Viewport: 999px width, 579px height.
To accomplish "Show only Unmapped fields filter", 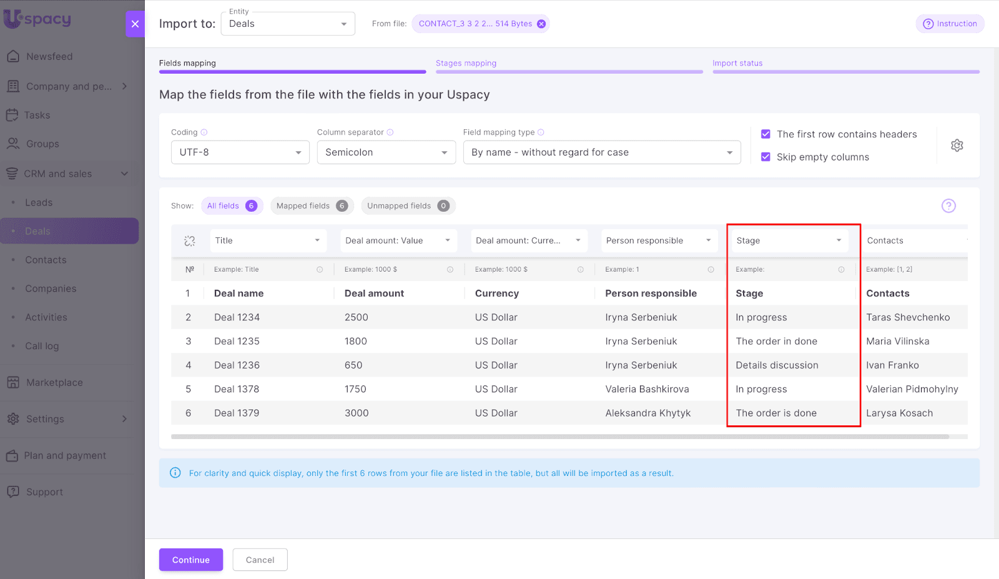I will 408,206.
